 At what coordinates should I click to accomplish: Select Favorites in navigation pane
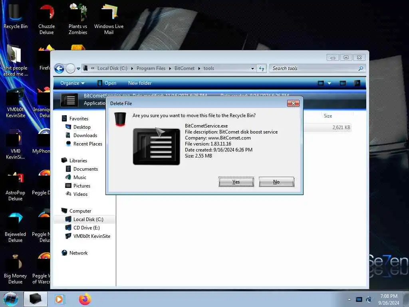pyautogui.click(x=79, y=118)
